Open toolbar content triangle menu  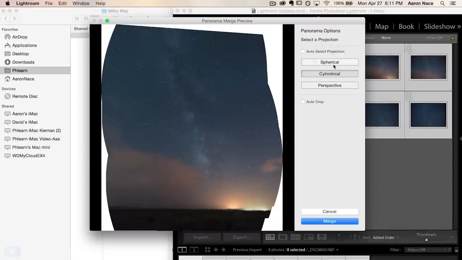click(452, 237)
